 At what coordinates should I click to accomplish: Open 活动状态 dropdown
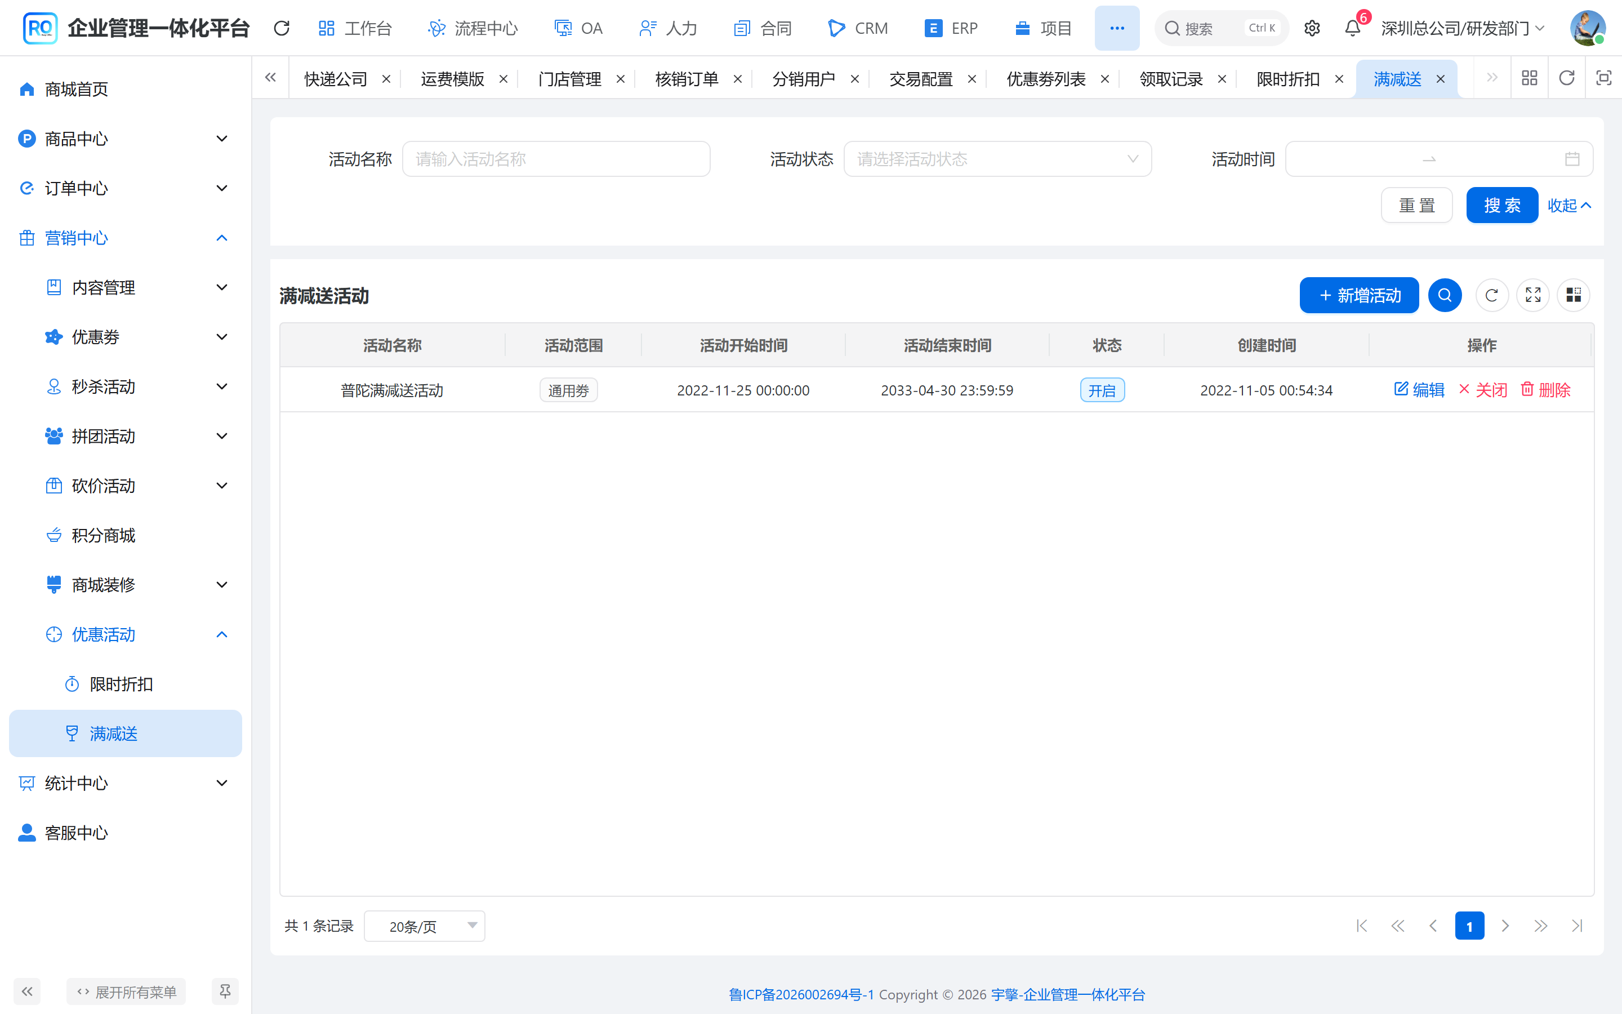tap(997, 159)
